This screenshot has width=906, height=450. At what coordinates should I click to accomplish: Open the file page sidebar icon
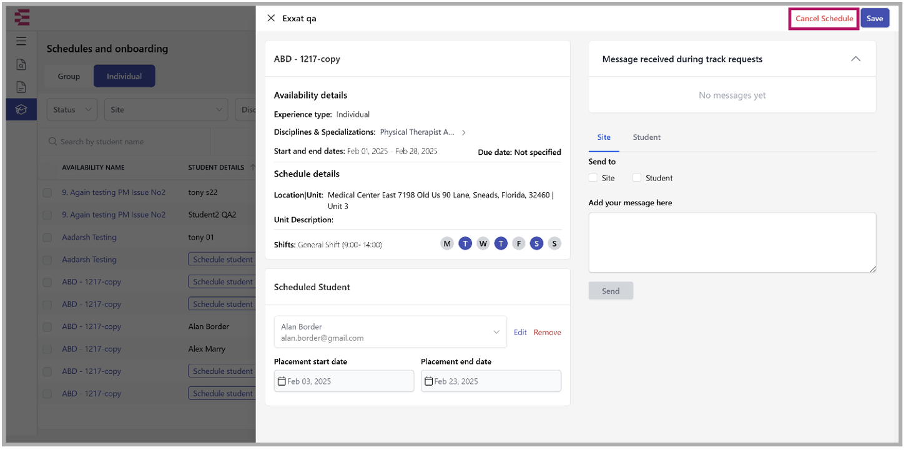21,87
